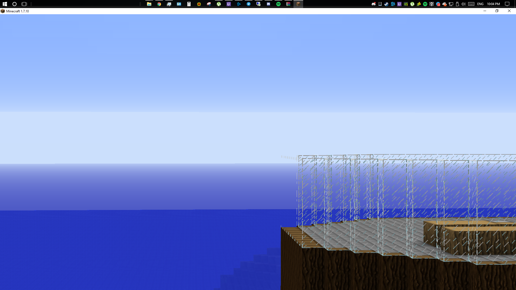Click the stone slab floor inside glass

click(376, 234)
